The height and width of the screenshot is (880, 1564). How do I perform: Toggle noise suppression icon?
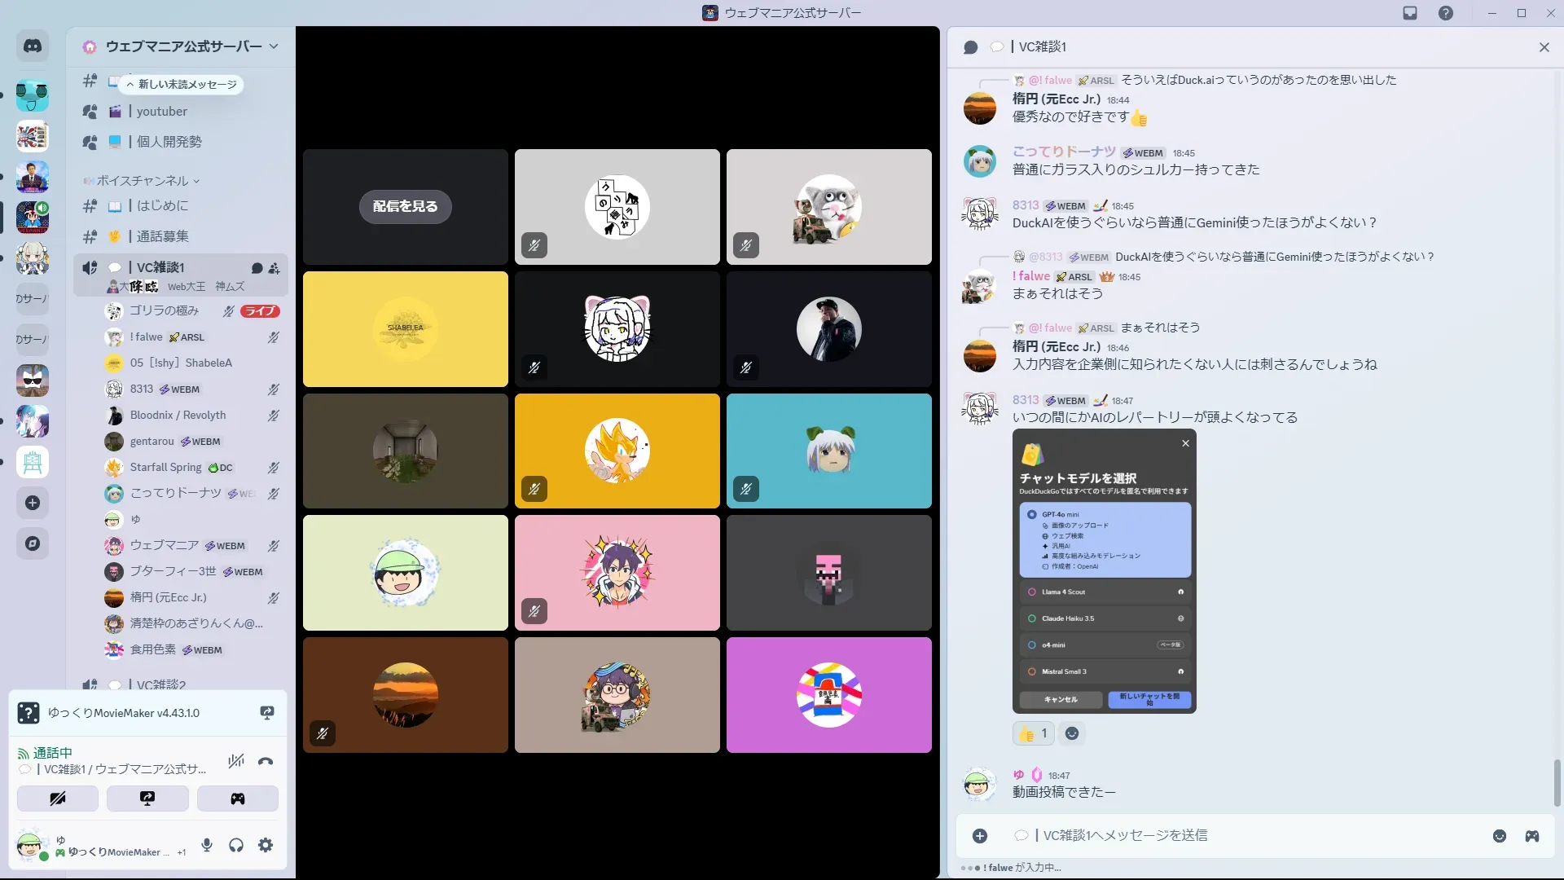pos(236,762)
